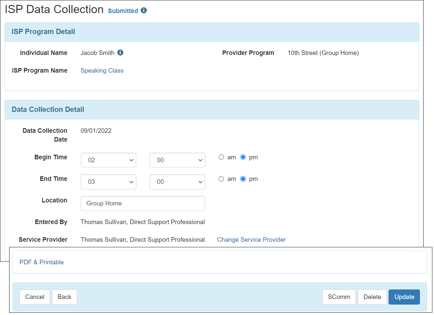Click the Delete button

[372, 297]
